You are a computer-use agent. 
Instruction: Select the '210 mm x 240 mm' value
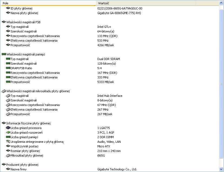[109, 151]
